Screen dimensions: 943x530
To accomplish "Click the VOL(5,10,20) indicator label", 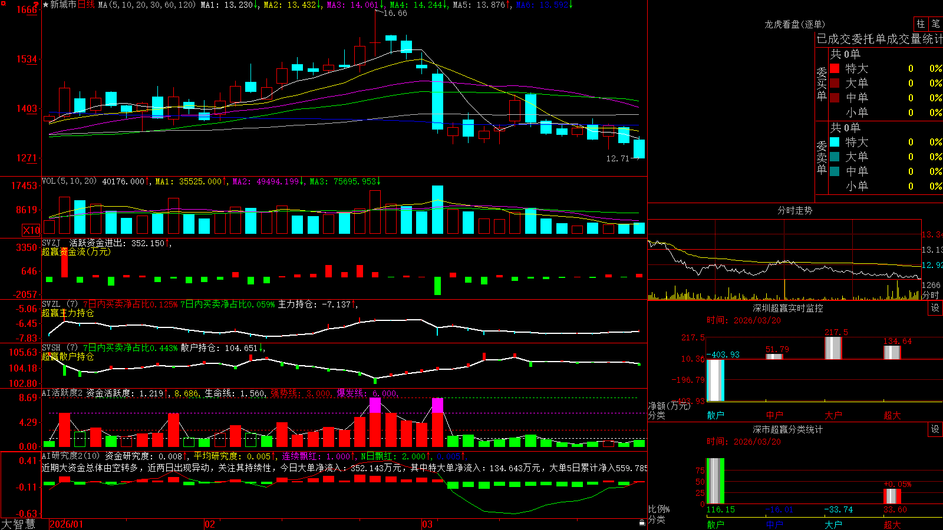I will tap(69, 181).
